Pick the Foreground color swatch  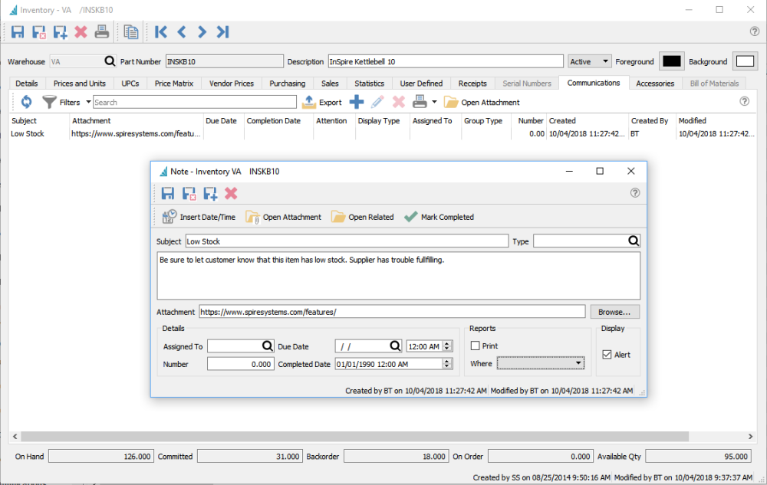tap(671, 61)
